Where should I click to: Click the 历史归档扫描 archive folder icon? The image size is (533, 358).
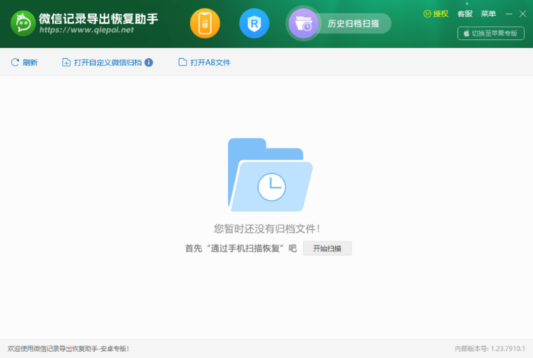coord(303,23)
